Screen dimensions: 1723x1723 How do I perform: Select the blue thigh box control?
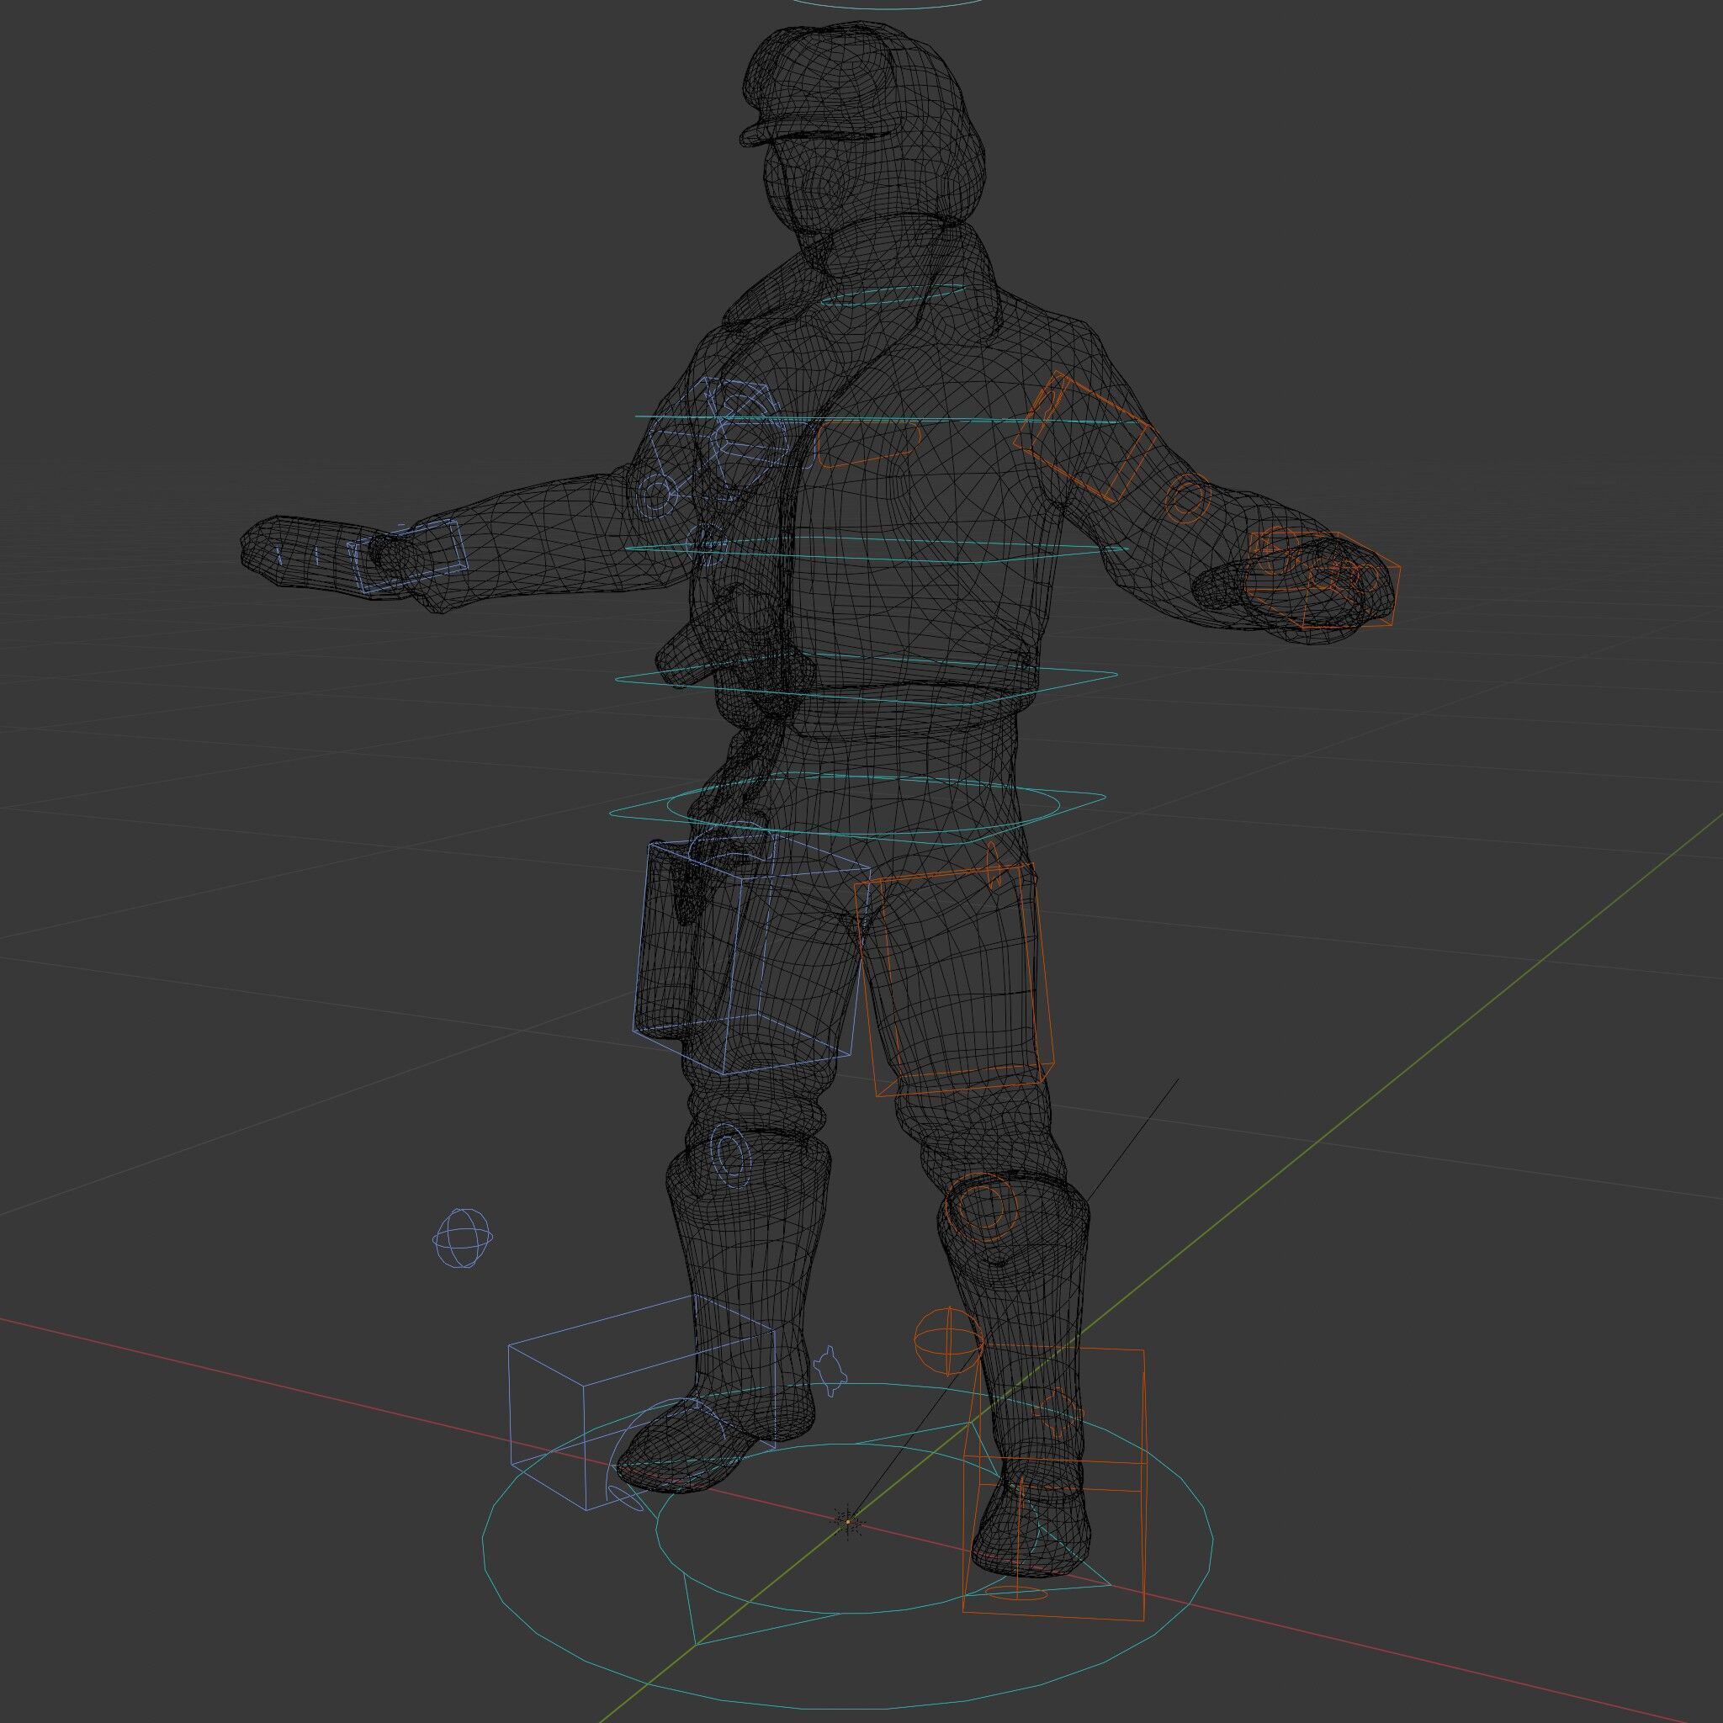(751, 954)
